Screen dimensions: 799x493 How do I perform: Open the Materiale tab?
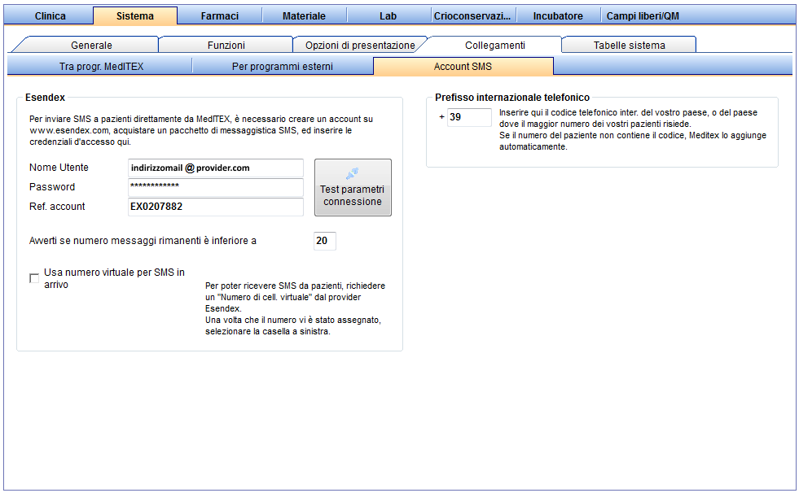tap(305, 15)
